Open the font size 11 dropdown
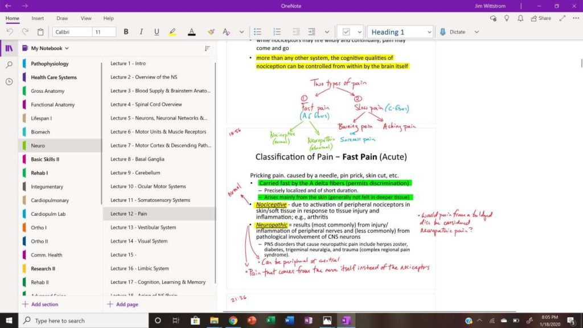 click(x=104, y=32)
